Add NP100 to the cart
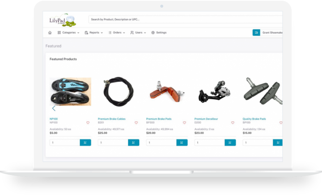This screenshot has width=322, height=195. [x=85, y=142]
